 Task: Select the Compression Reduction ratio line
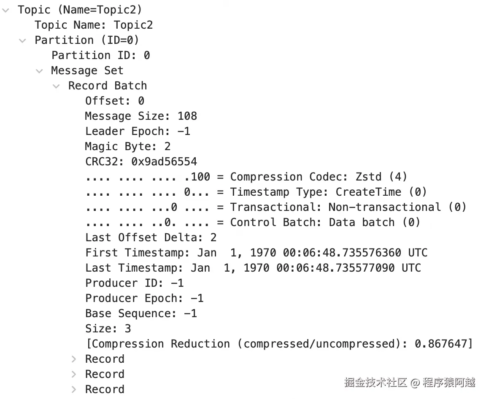[x=279, y=344]
